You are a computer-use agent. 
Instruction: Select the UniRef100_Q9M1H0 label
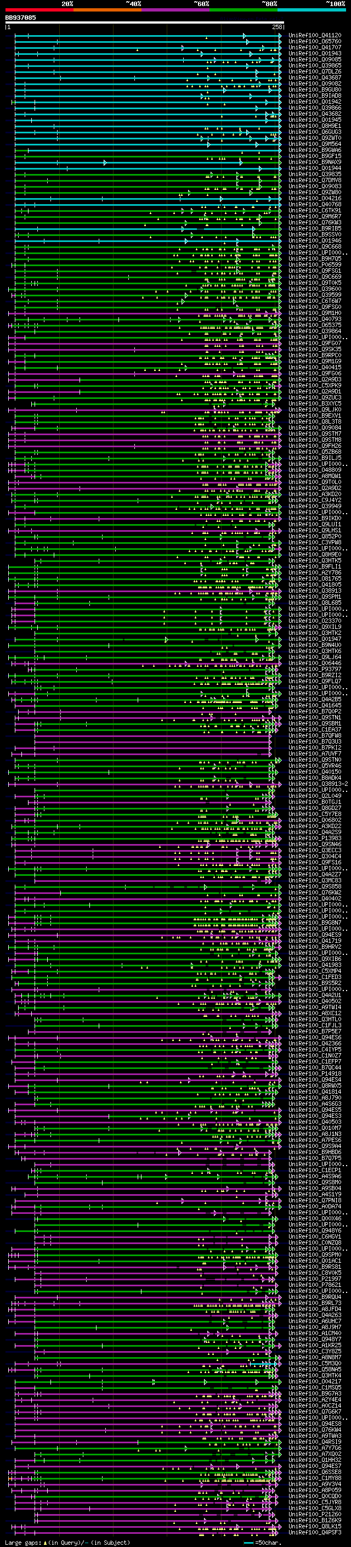315,313
